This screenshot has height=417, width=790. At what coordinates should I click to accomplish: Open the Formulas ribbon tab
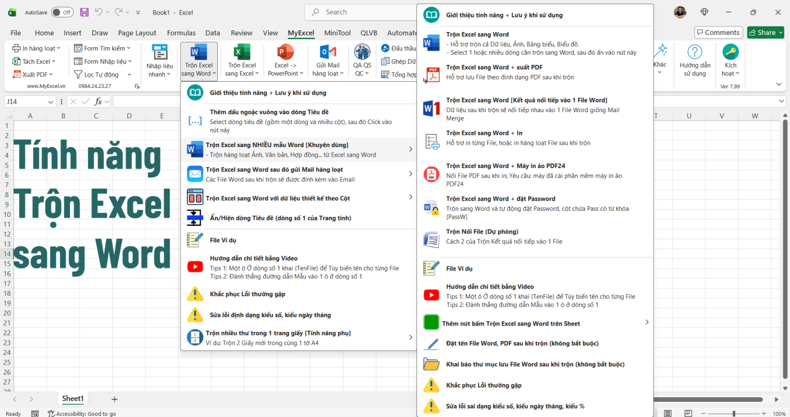click(x=181, y=33)
